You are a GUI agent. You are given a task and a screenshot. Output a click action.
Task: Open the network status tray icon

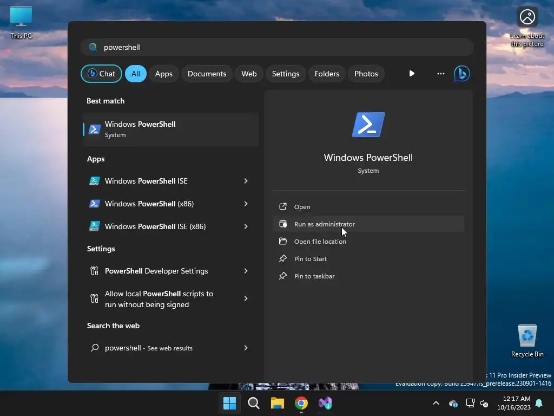click(470, 403)
